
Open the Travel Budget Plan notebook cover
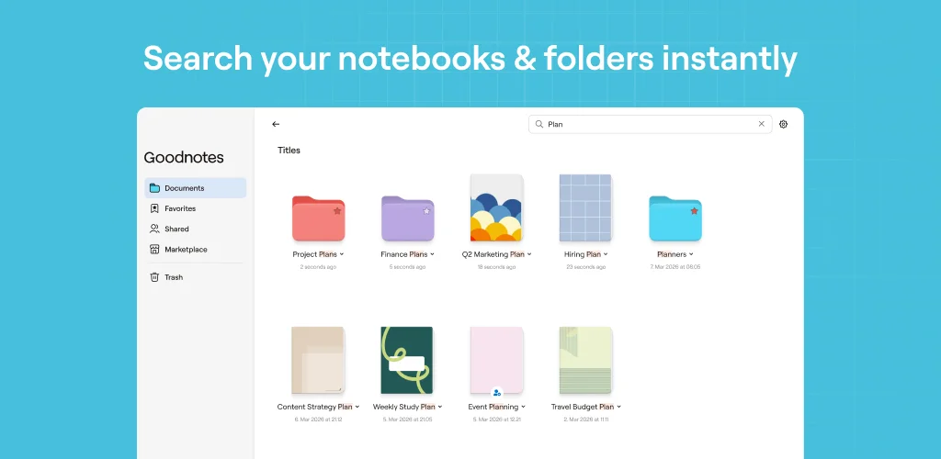[585, 360]
